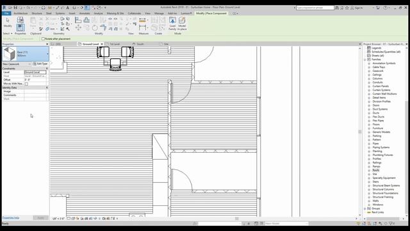Screen dimensions: 410x231
Task: Open the Structure ribbon tab
Action: (37, 13)
